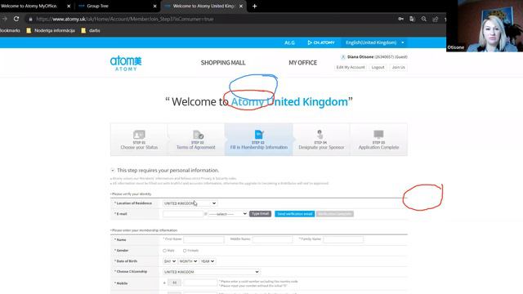Select the Welcome to Atomy United Kingdom tab
The width and height of the screenshot is (523, 294).
[203, 6]
